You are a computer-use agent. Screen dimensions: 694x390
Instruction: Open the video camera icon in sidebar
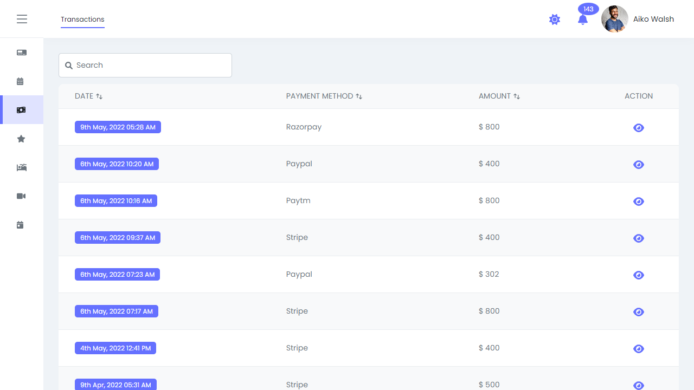[x=21, y=196]
